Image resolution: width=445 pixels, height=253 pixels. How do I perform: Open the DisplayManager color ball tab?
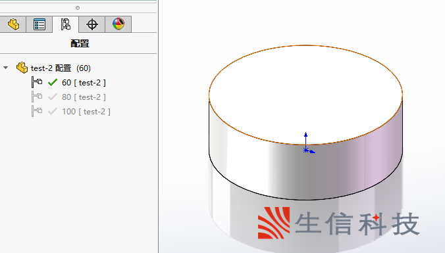[118, 24]
